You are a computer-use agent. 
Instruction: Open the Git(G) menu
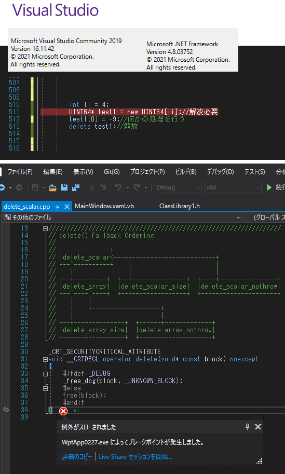click(112, 172)
